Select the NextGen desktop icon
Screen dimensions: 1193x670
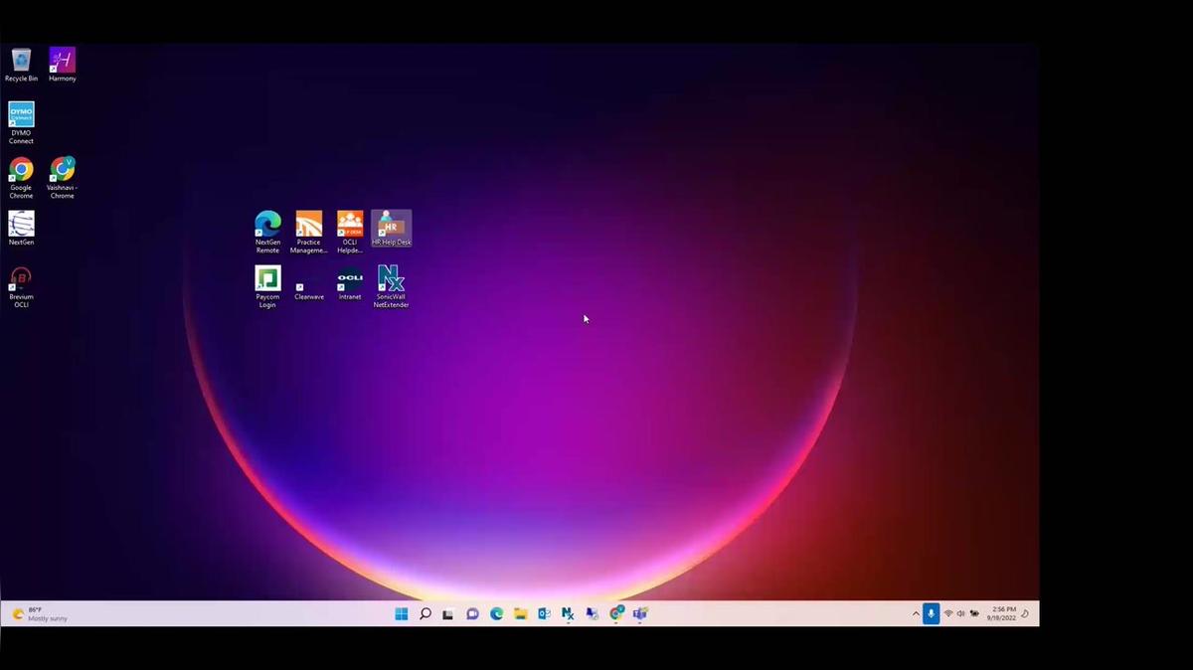coord(21,225)
